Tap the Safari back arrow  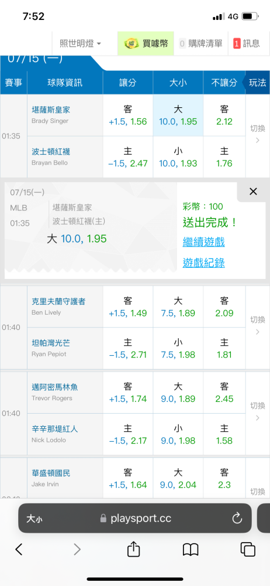click(19, 549)
